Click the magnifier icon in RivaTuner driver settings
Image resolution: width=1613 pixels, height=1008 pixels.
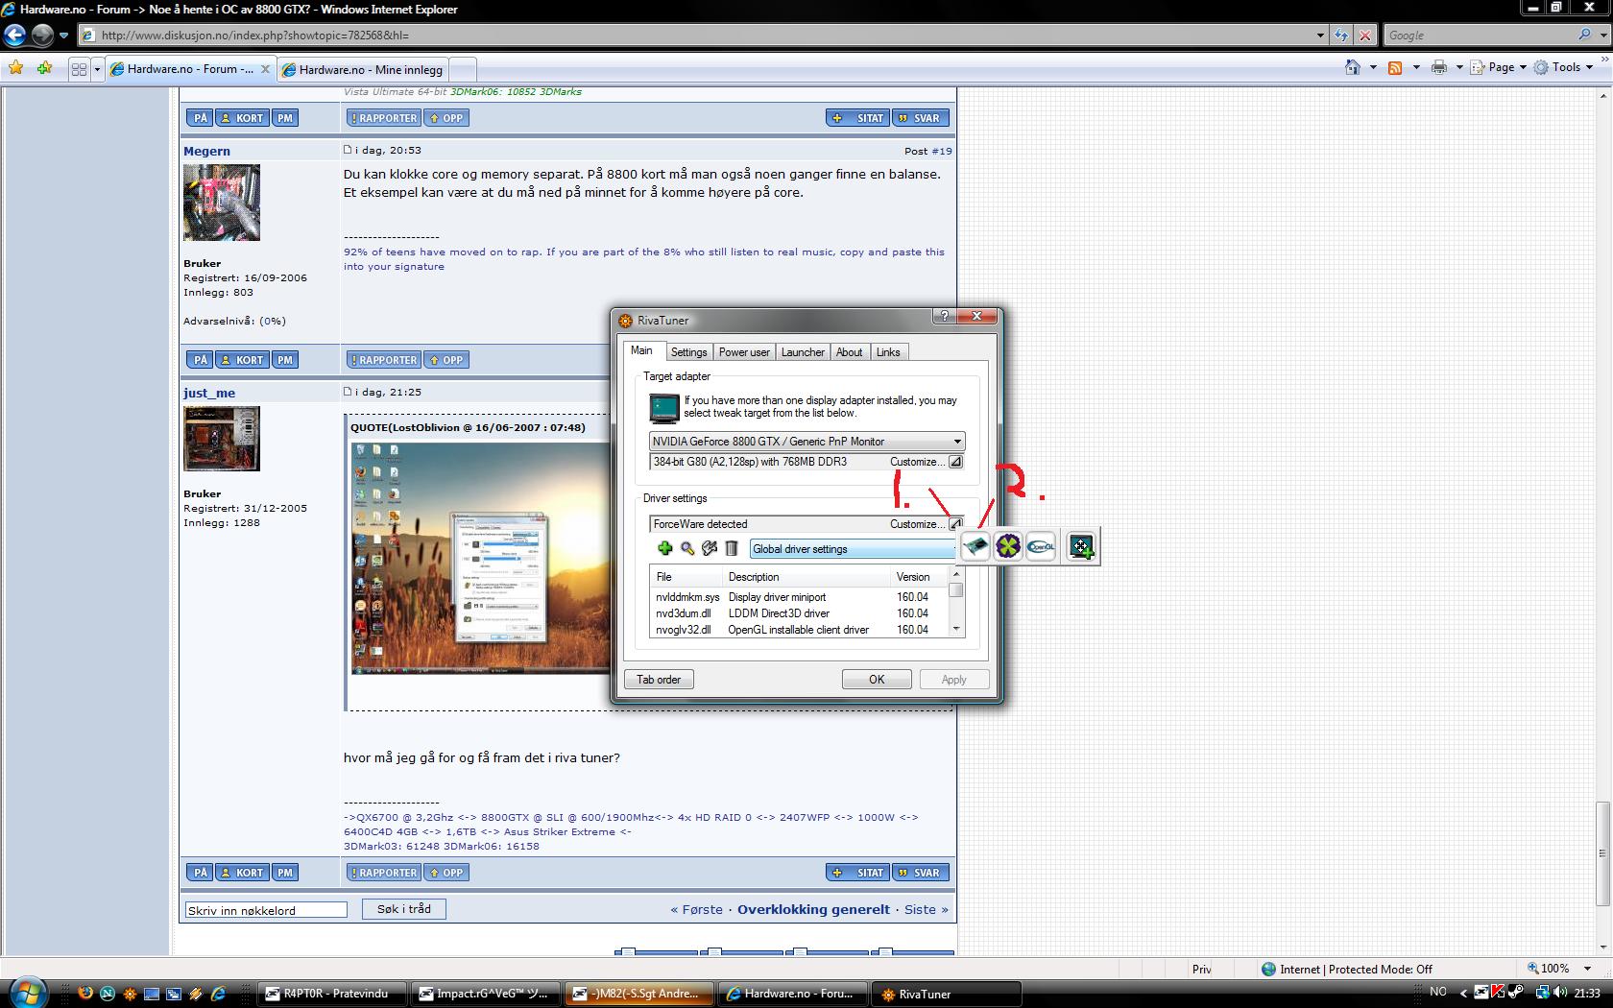click(x=687, y=548)
